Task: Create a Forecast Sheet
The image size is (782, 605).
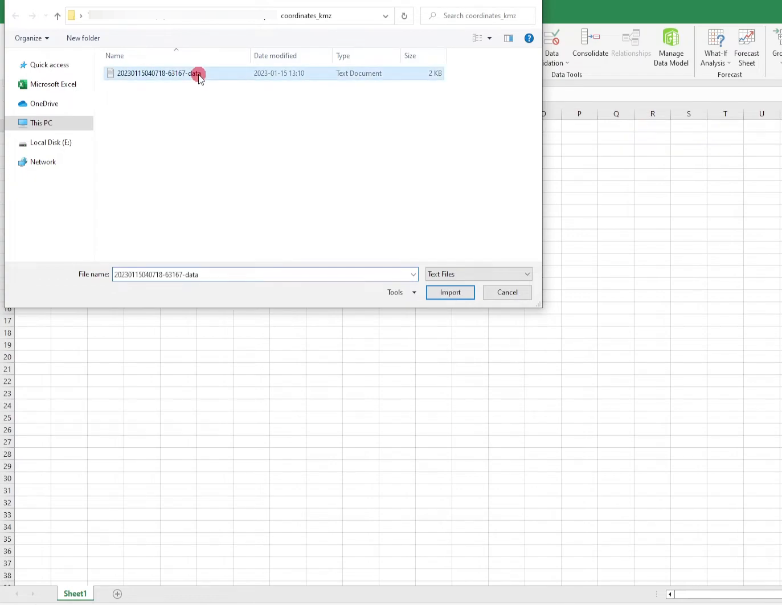Action: click(x=746, y=48)
